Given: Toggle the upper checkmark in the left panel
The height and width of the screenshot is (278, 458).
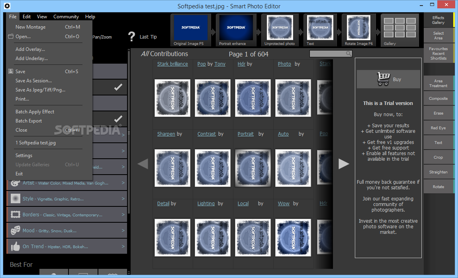Looking at the screenshot, I should coord(118,87).
